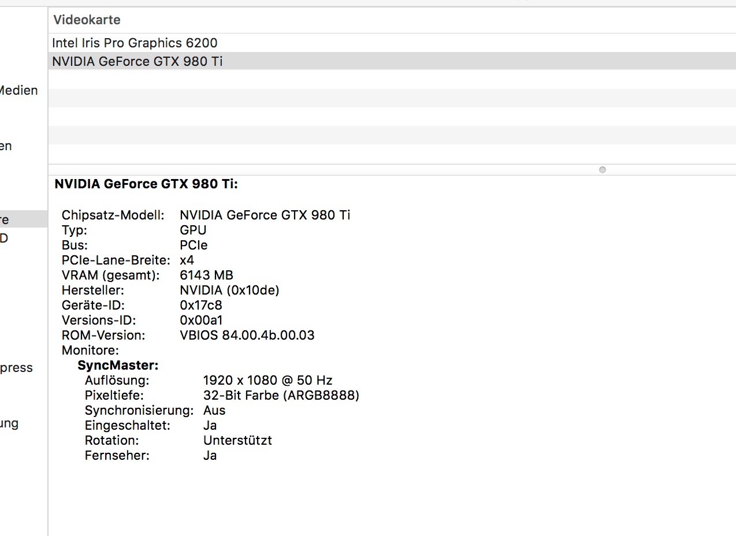Click the Hersteller: label
The width and height of the screenshot is (736, 536).
click(93, 290)
